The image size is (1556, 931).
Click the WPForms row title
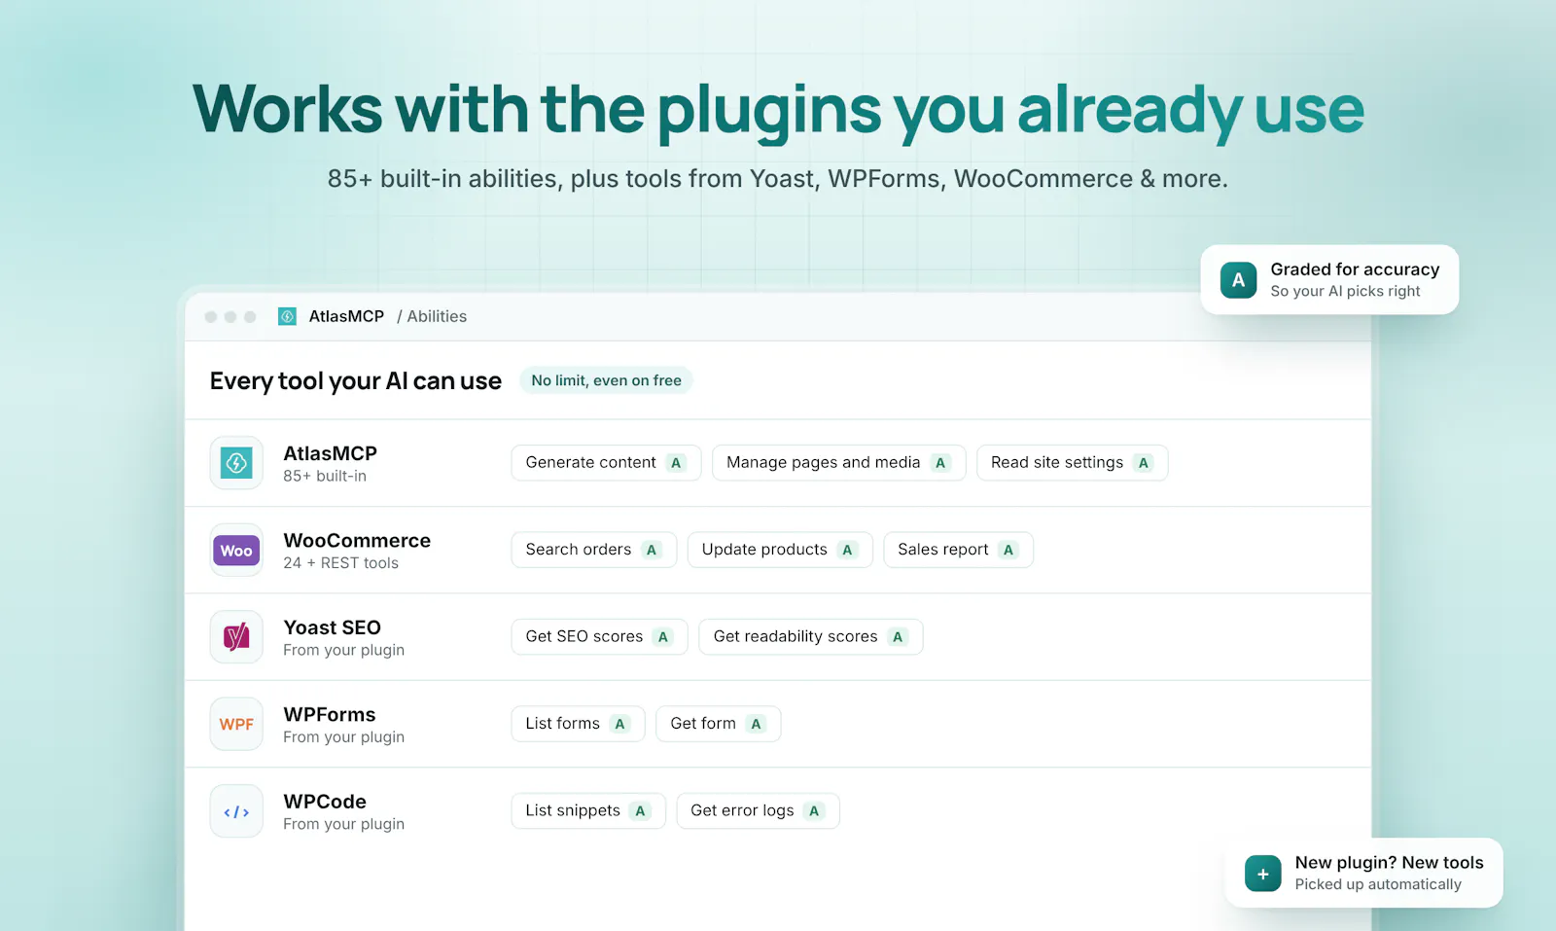329,715
